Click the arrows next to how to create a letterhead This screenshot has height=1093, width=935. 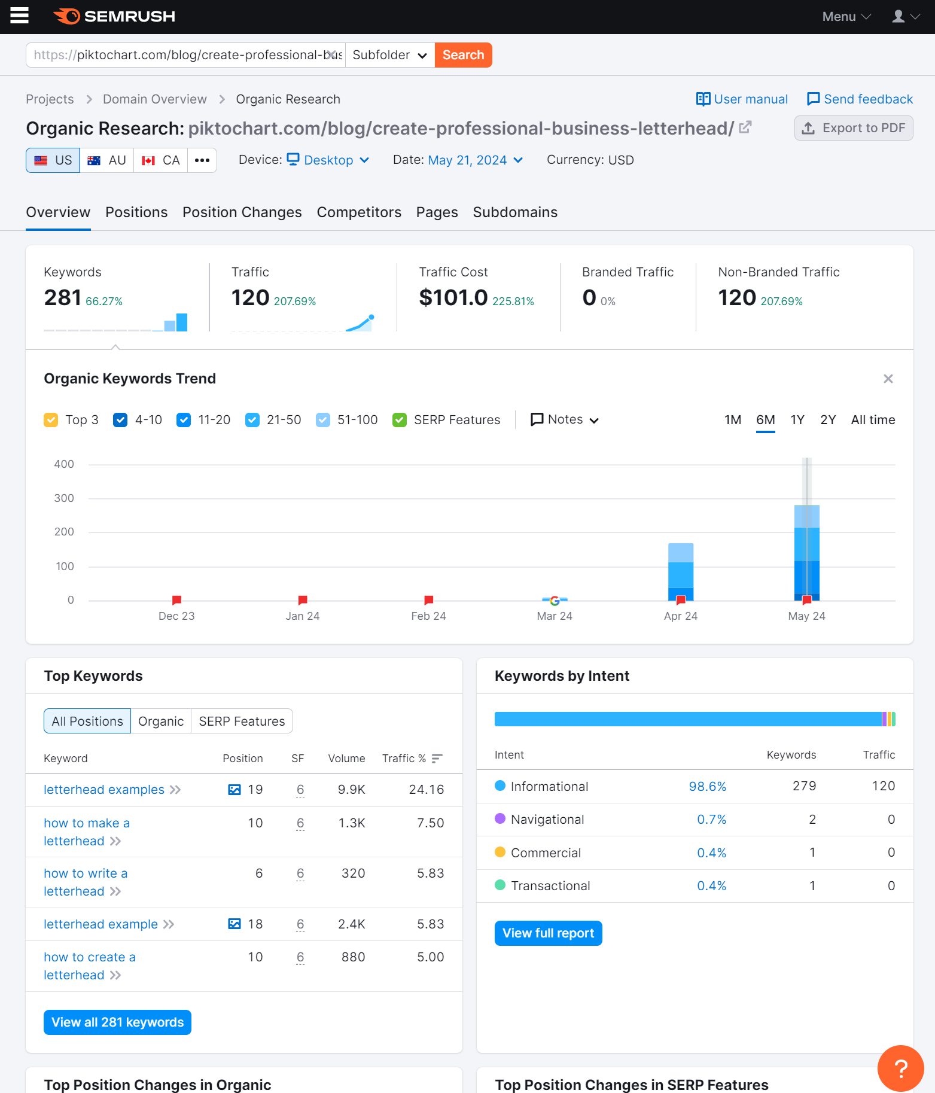click(115, 975)
